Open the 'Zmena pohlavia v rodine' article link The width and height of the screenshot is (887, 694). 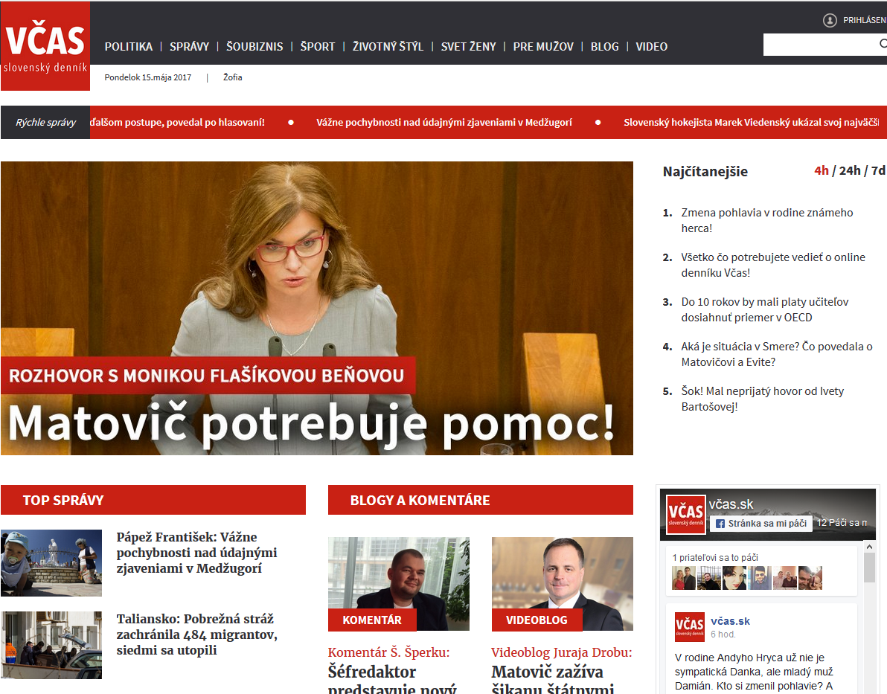[766, 220]
